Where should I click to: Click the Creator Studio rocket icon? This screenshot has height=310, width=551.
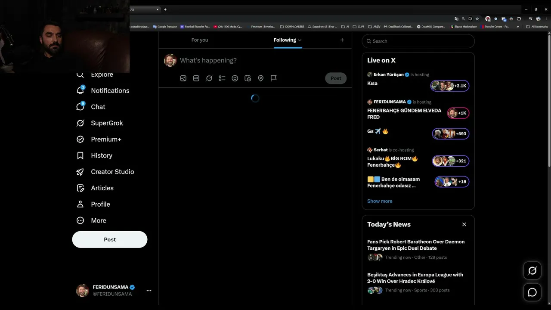pos(80,172)
